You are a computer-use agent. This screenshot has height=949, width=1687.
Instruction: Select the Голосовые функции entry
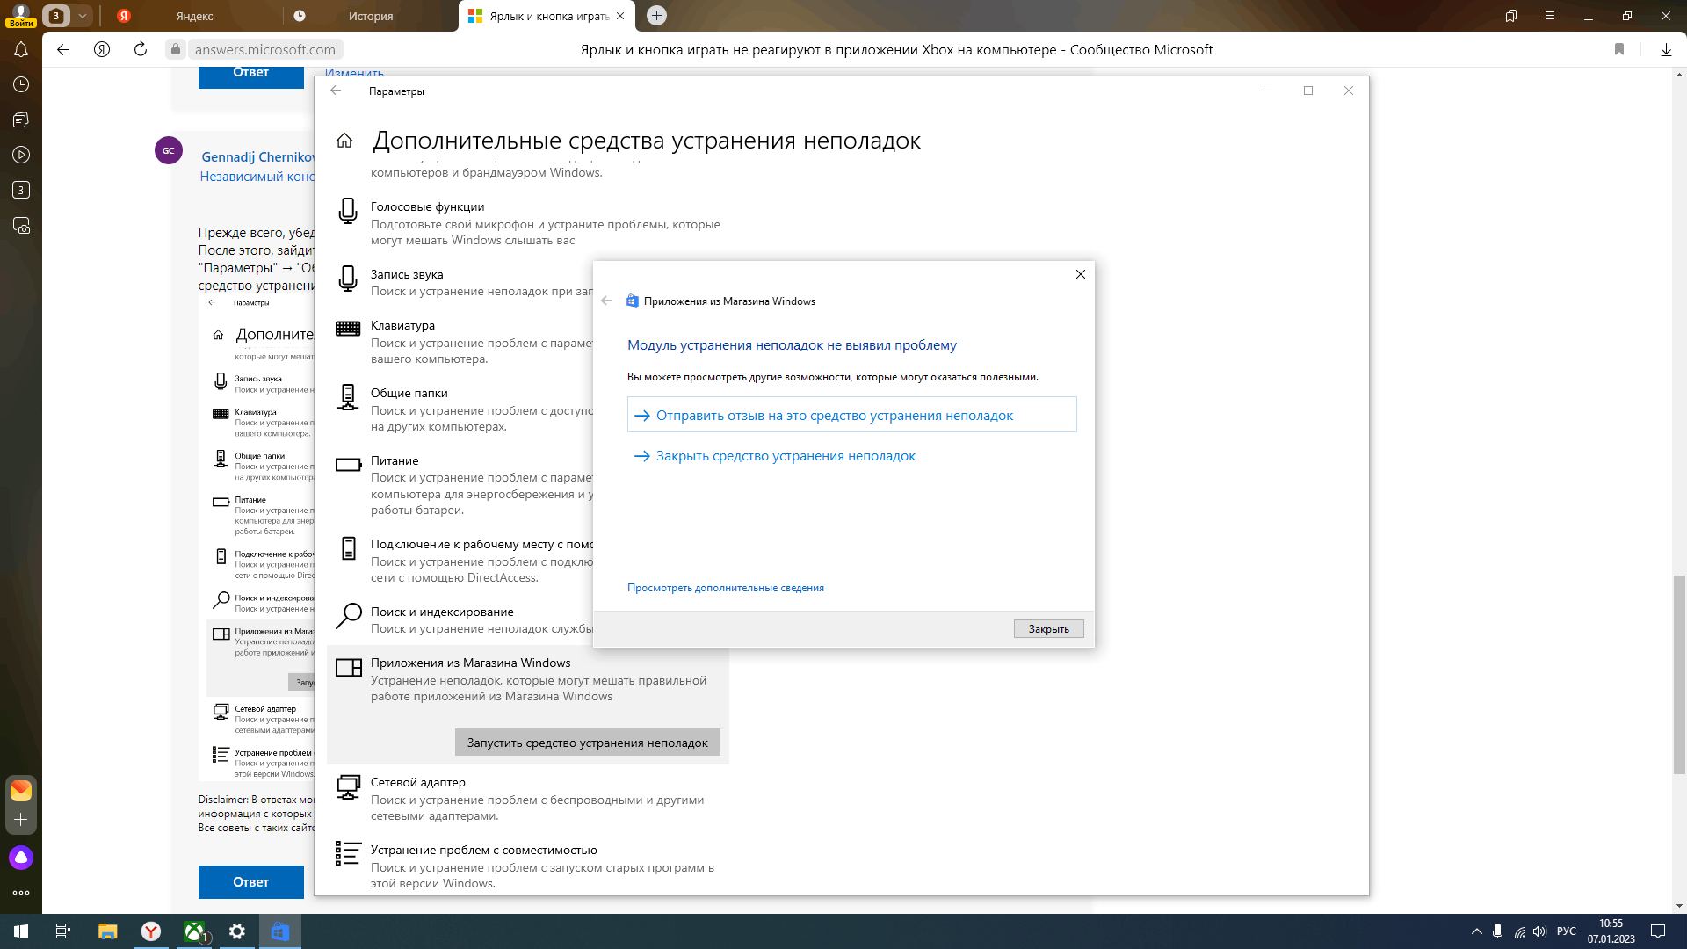pyautogui.click(x=527, y=223)
